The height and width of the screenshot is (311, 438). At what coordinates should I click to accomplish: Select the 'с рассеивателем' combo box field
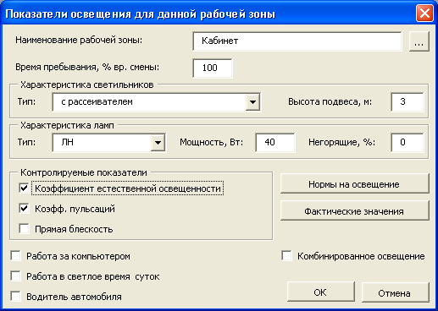157,101
